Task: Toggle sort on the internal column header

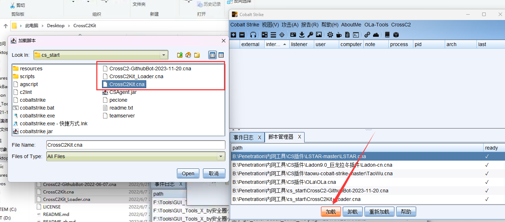Action: tap(276, 44)
